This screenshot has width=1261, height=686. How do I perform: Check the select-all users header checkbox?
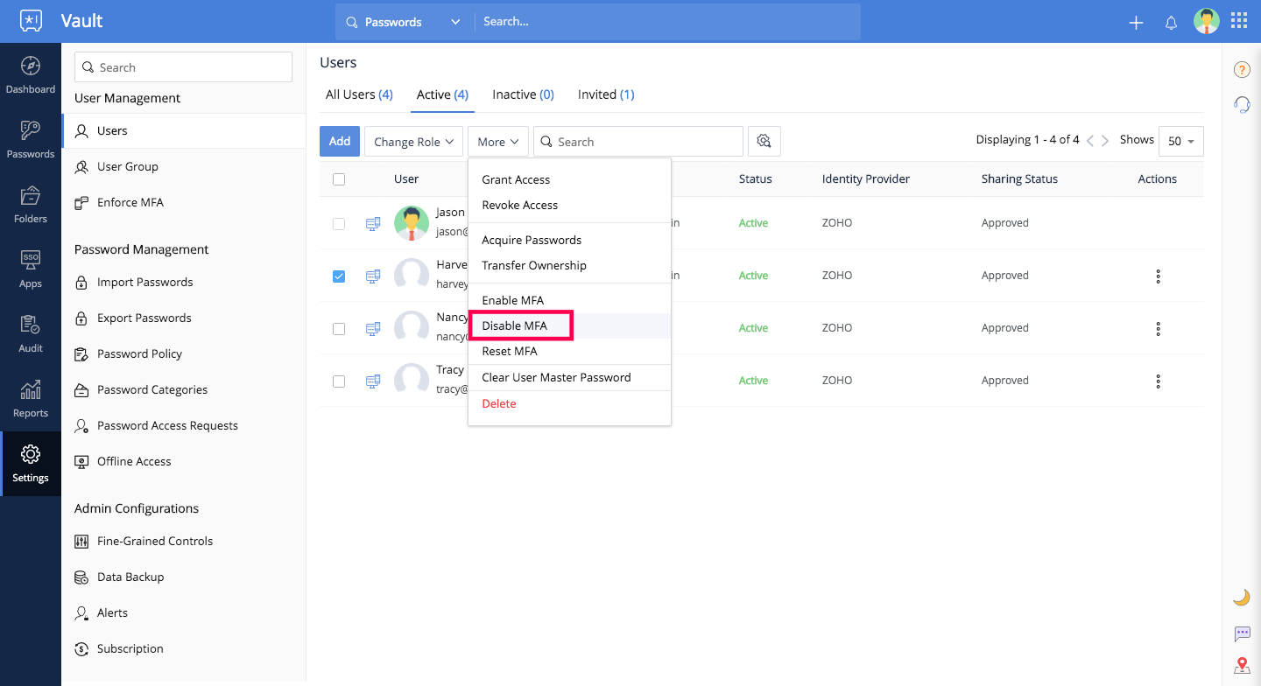coord(339,178)
